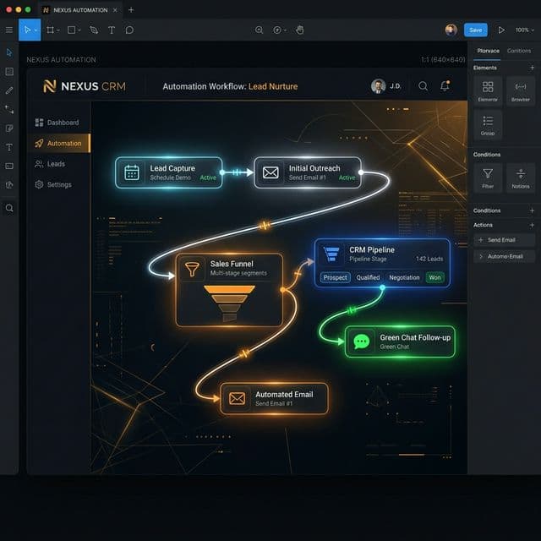Image resolution: width=541 pixels, height=541 pixels.
Task: Click the Negotiation pipeline stage
Action: 404,277
